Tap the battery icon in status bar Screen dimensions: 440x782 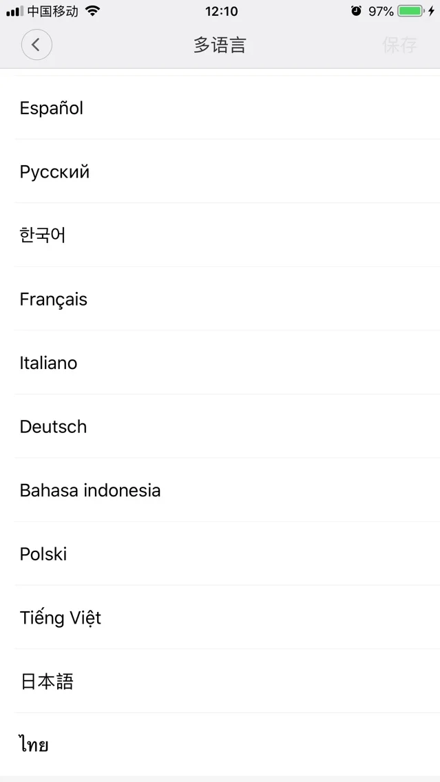[411, 11]
